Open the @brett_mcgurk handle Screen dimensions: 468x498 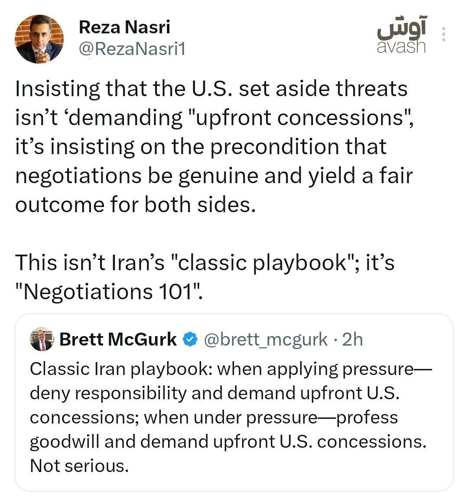[265, 340]
